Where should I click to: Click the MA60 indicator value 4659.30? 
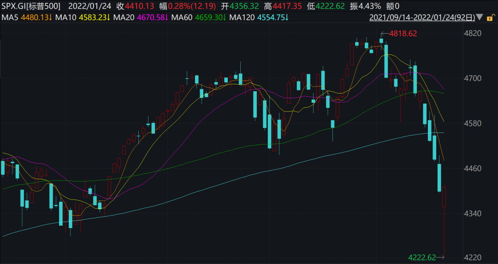coord(209,18)
